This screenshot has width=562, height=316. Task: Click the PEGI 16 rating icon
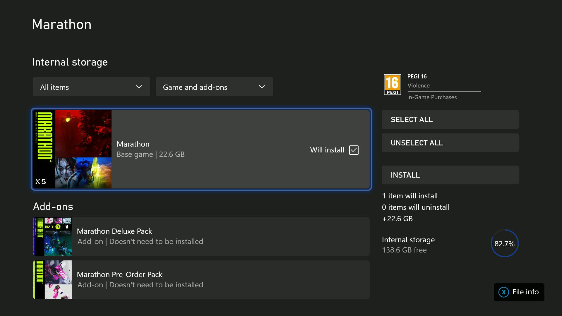click(393, 84)
